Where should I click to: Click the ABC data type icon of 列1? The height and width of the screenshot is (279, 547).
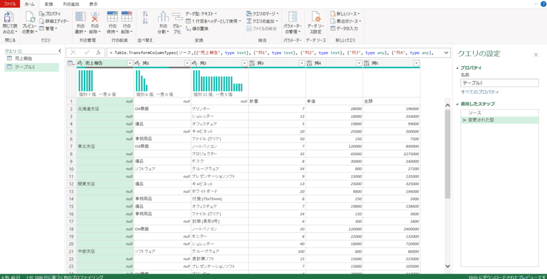tap(138, 63)
